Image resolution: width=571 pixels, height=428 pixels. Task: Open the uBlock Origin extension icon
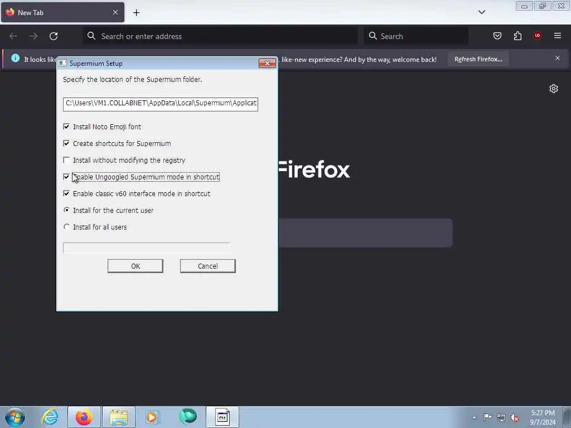point(538,36)
